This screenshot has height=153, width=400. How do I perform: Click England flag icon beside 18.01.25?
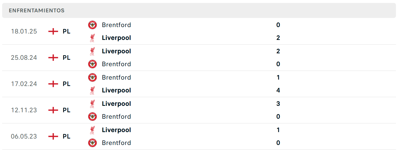(53, 31)
